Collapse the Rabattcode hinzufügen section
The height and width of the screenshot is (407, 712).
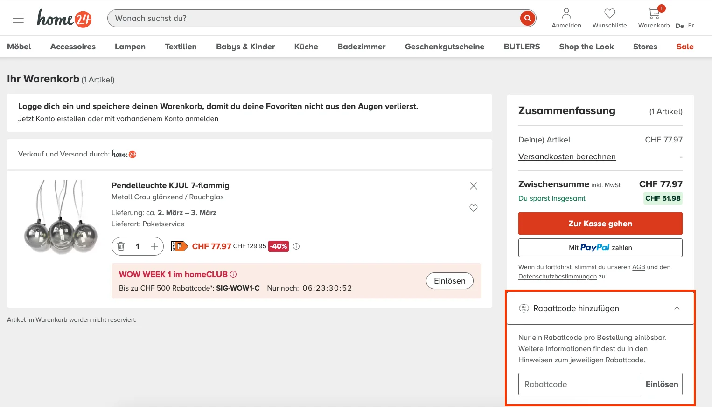tap(677, 308)
